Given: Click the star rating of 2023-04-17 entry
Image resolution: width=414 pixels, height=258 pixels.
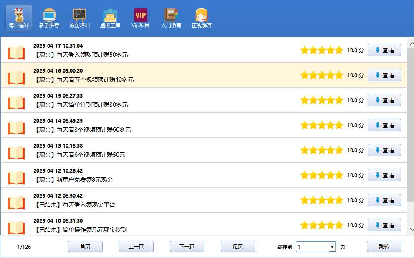Looking at the screenshot, I should 322,50.
